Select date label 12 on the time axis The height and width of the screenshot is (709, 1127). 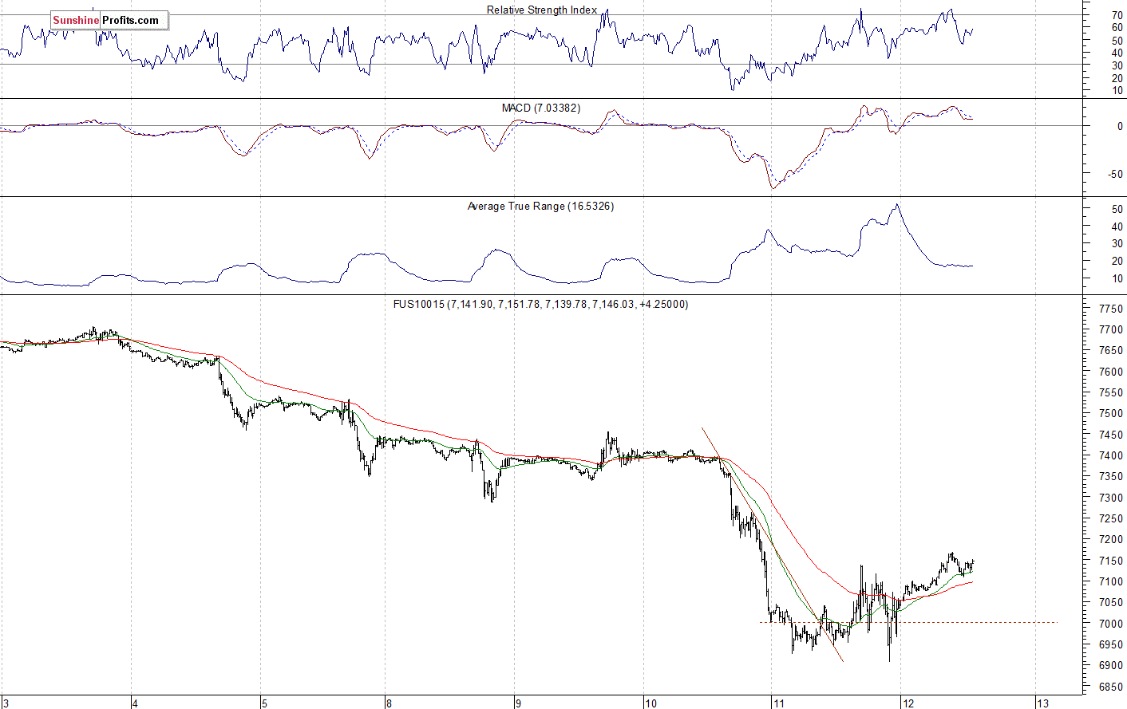click(908, 703)
